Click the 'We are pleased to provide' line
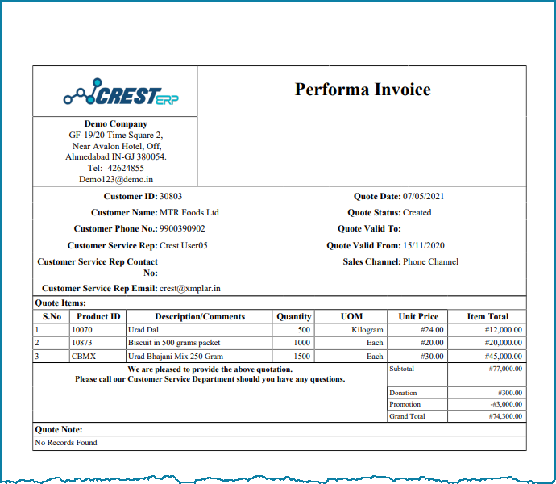This screenshot has width=556, height=484. [210, 369]
